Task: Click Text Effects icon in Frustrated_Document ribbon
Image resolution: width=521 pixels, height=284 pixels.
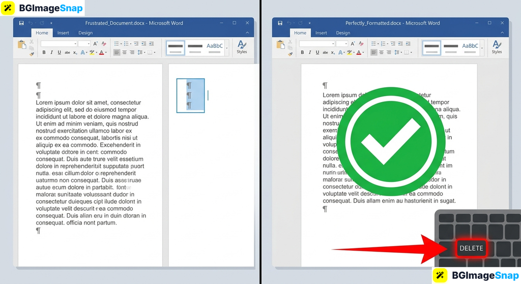Action: [x=83, y=52]
